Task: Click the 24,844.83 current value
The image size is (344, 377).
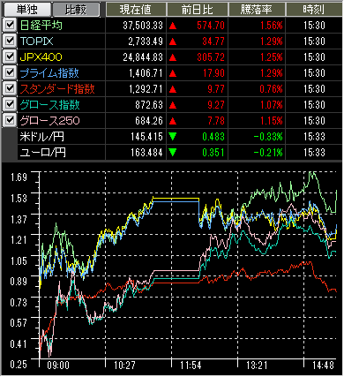Action: click(x=143, y=57)
